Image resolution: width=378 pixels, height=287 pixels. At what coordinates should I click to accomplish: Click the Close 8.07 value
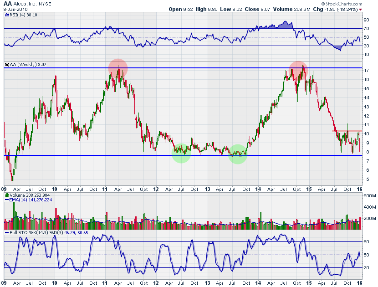tap(257, 10)
